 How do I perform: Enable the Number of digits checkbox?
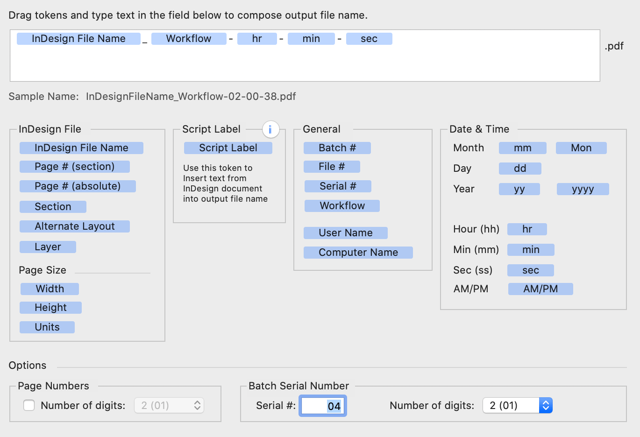point(29,405)
